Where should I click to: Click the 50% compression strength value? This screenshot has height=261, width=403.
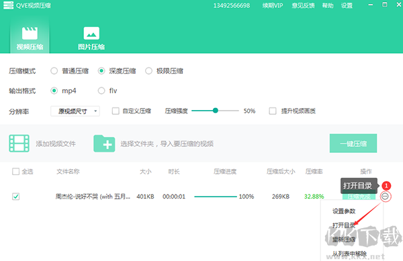tap(249, 111)
